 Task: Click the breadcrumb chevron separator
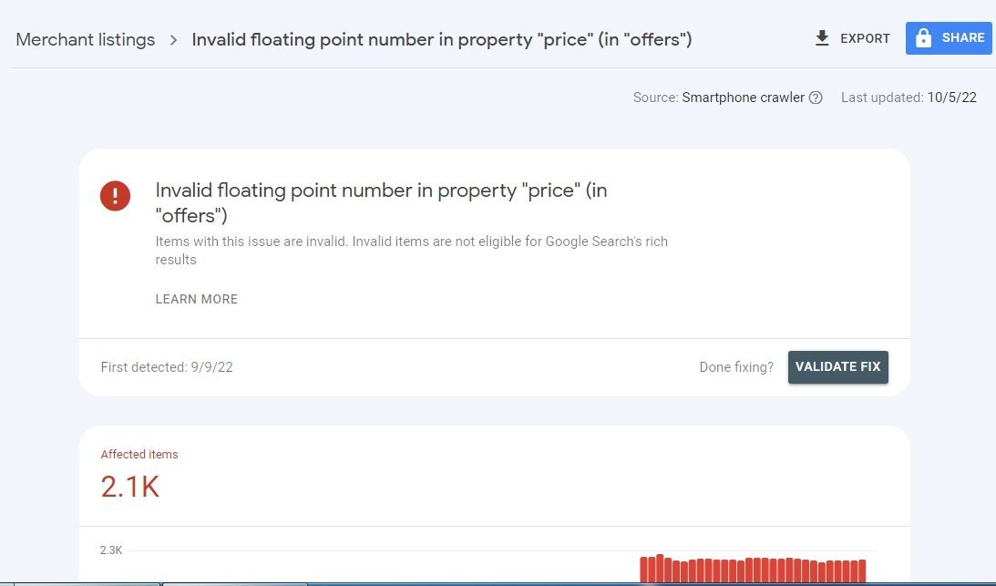[x=173, y=40]
